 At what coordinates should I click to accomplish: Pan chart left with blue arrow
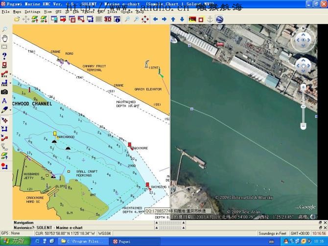click(155, 19)
